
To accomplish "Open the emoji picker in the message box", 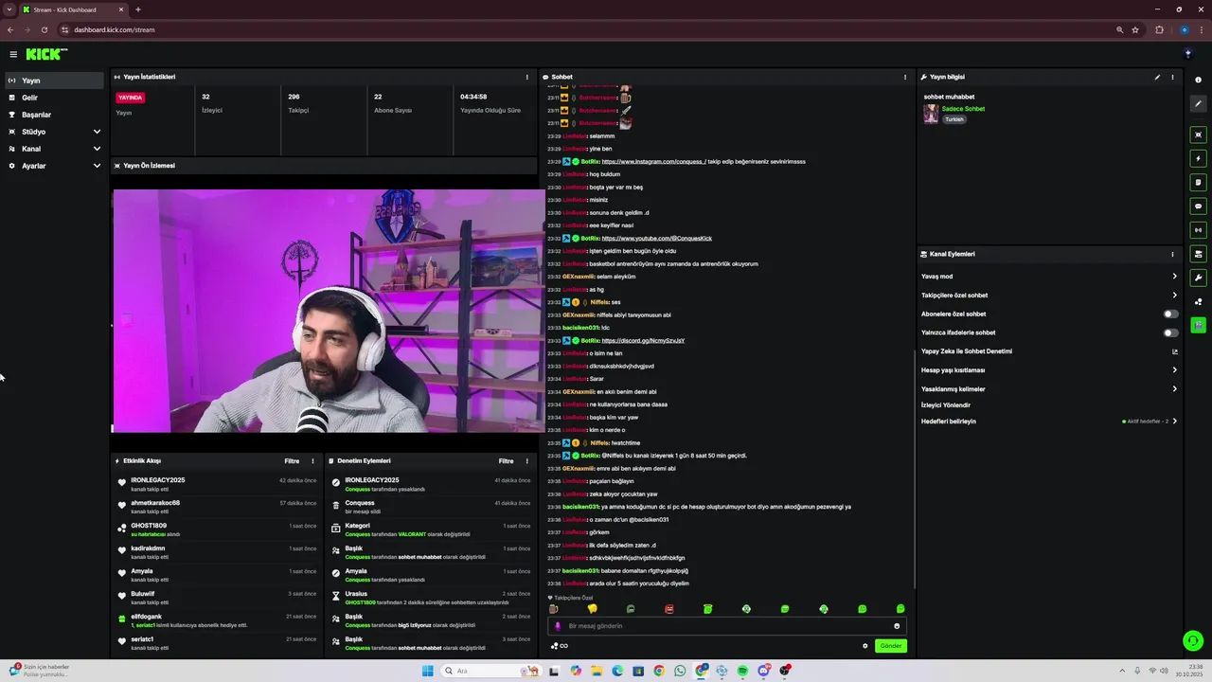I will point(897,626).
